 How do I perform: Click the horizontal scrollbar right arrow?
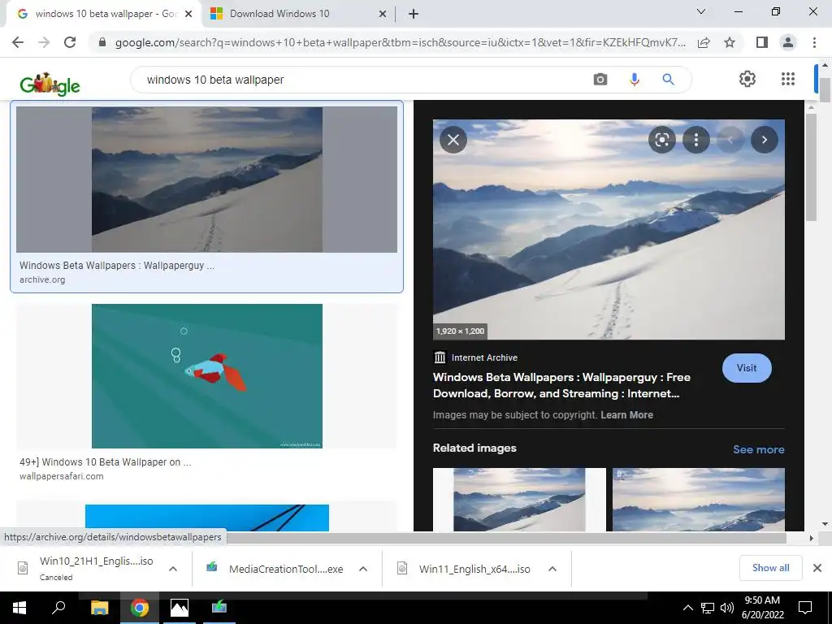point(811,538)
